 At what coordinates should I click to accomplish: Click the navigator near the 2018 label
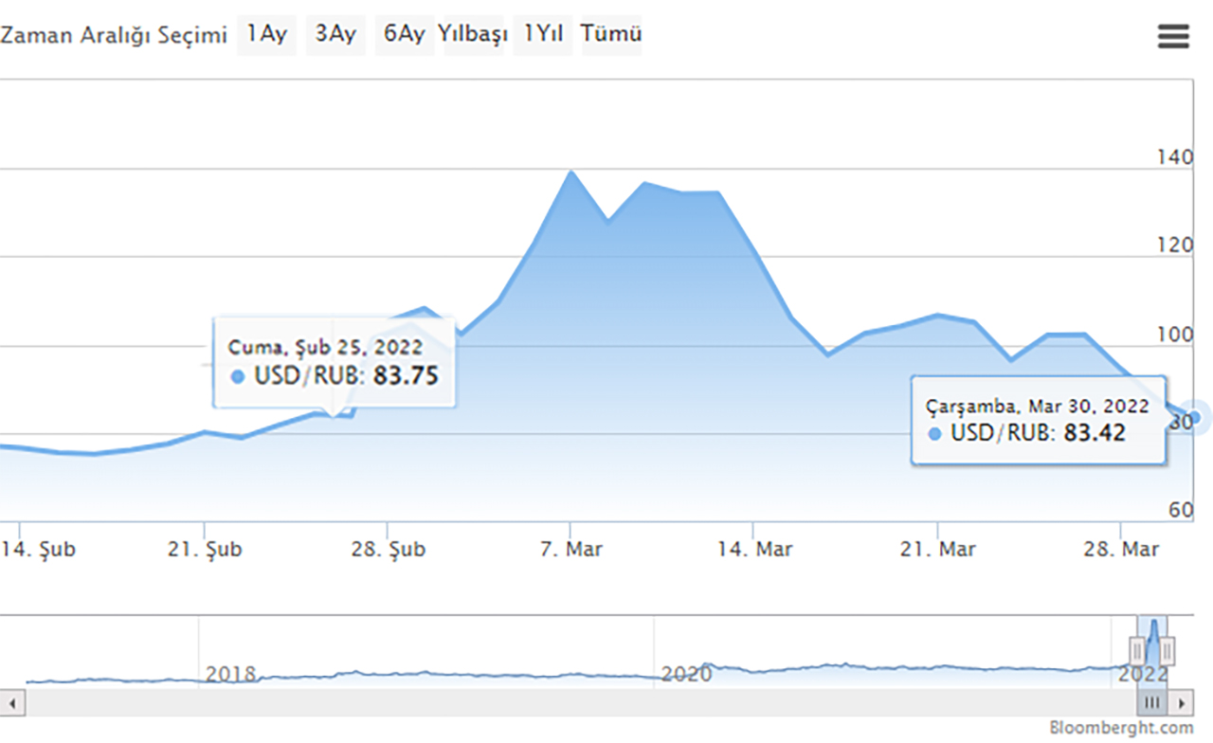click(x=230, y=674)
